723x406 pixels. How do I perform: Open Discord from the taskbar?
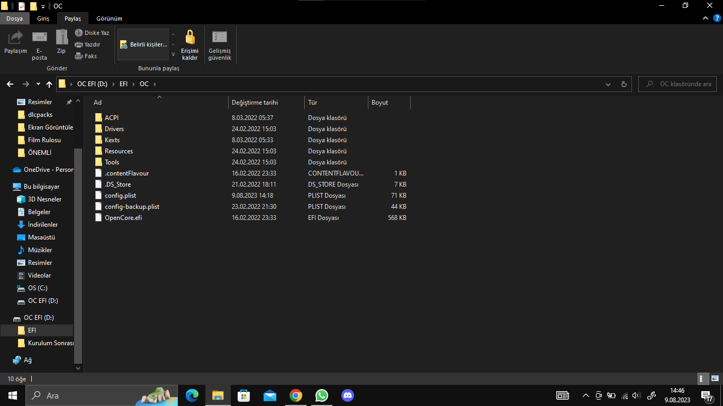pyautogui.click(x=347, y=395)
